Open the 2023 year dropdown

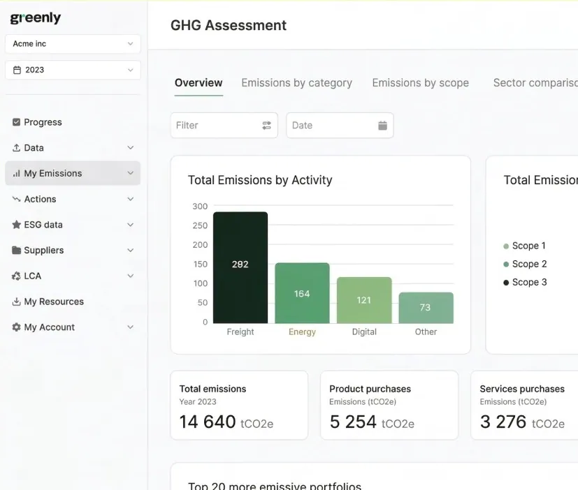(x=73, y=70)
